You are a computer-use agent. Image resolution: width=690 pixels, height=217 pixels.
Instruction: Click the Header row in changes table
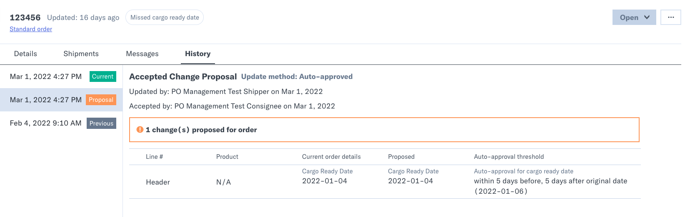pos(385,182)
